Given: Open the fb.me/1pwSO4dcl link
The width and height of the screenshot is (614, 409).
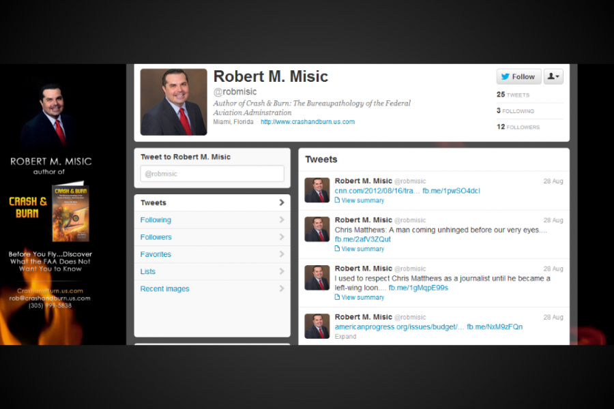Looking at the screenshot, I should click(x=451, y=191).
